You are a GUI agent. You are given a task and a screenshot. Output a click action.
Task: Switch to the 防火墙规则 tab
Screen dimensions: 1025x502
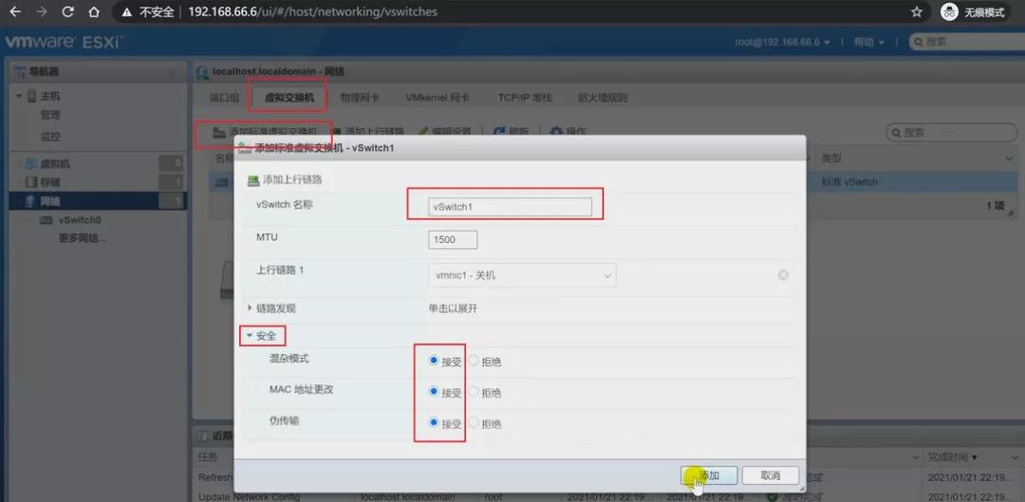point(602,98)
